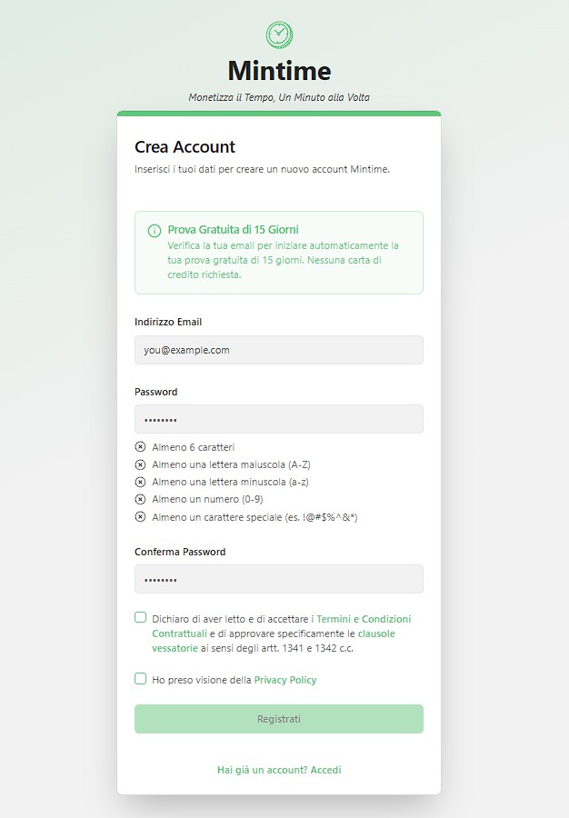Open the clausole vessatorie link
The width and height of the screenshot is (569, 818).
pyautogui.click(x=274, y=641)
